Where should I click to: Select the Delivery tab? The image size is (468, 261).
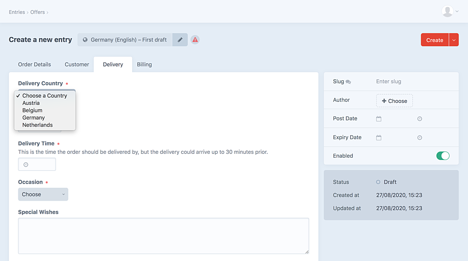[x=113, y=65]
